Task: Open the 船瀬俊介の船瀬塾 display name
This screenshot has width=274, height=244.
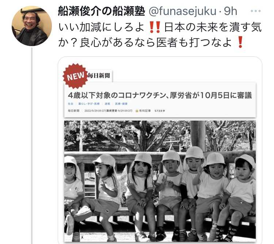Action: pyautogui.click(x=102, y=11)
